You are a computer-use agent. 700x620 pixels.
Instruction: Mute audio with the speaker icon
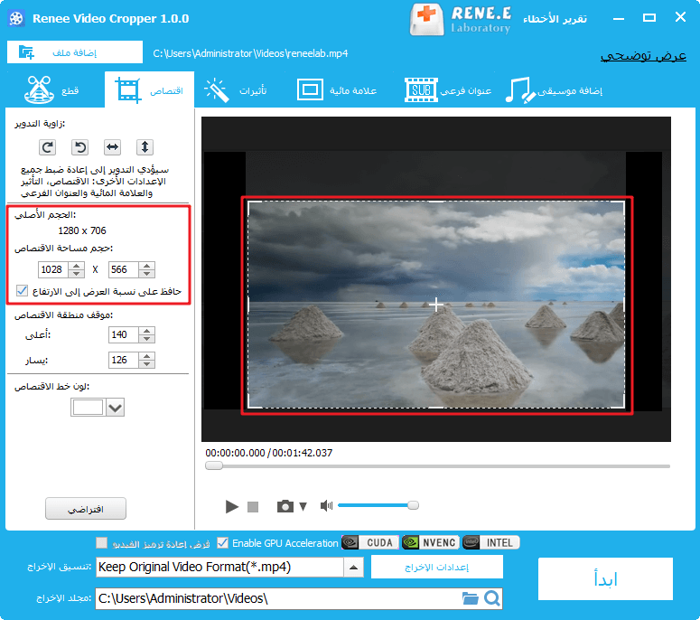326,505
